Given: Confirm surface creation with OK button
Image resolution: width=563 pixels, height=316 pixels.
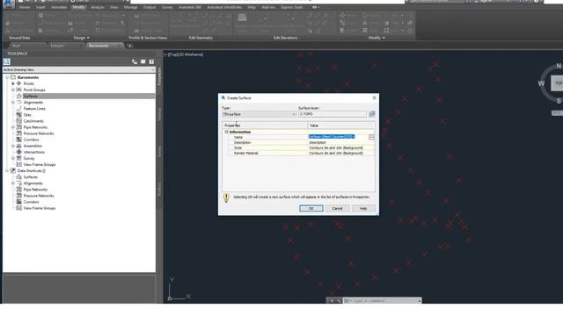Looking at the screenshot, I should (x=311, y=208).
